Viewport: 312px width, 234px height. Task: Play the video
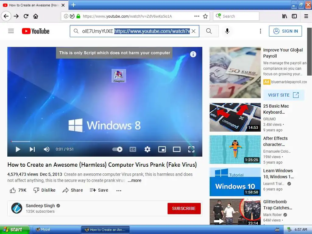18,149
